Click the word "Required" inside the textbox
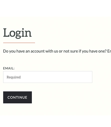The image size is (111, 127). tap(14, 77)
